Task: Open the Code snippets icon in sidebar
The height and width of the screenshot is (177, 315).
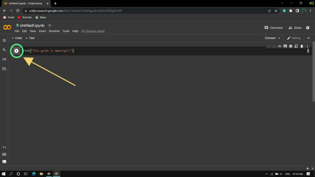Action: pos(4,147)
